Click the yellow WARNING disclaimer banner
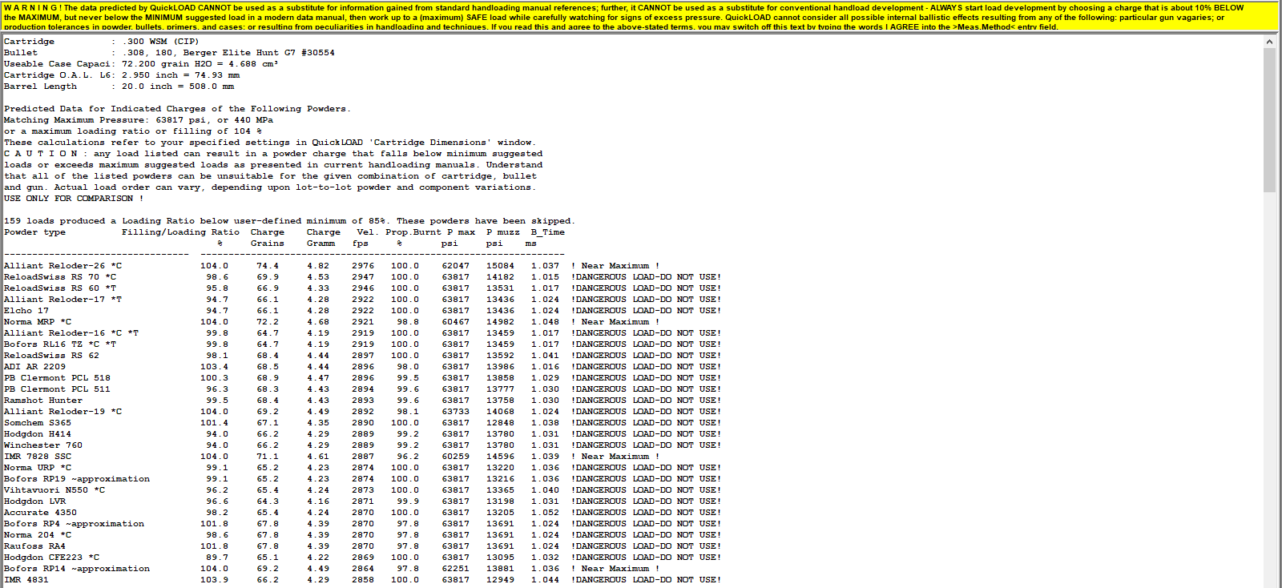Viewport: 1282px width, 588px height. click(x=641, y=16)
